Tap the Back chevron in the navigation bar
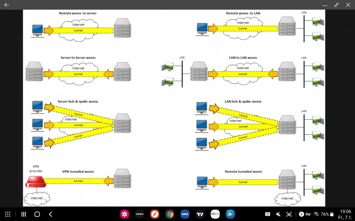Image resolution: width=355 pixels, height=221 pixels. [50, 214]
